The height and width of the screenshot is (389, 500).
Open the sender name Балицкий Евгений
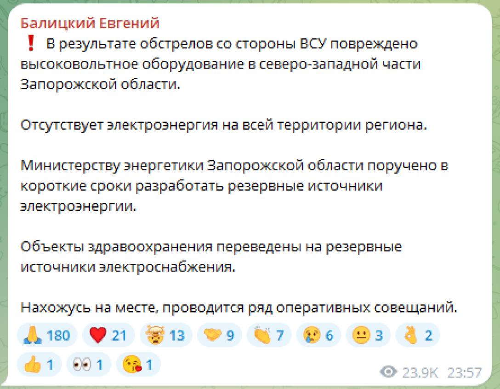pyautogui.click(x=90, y=23)
